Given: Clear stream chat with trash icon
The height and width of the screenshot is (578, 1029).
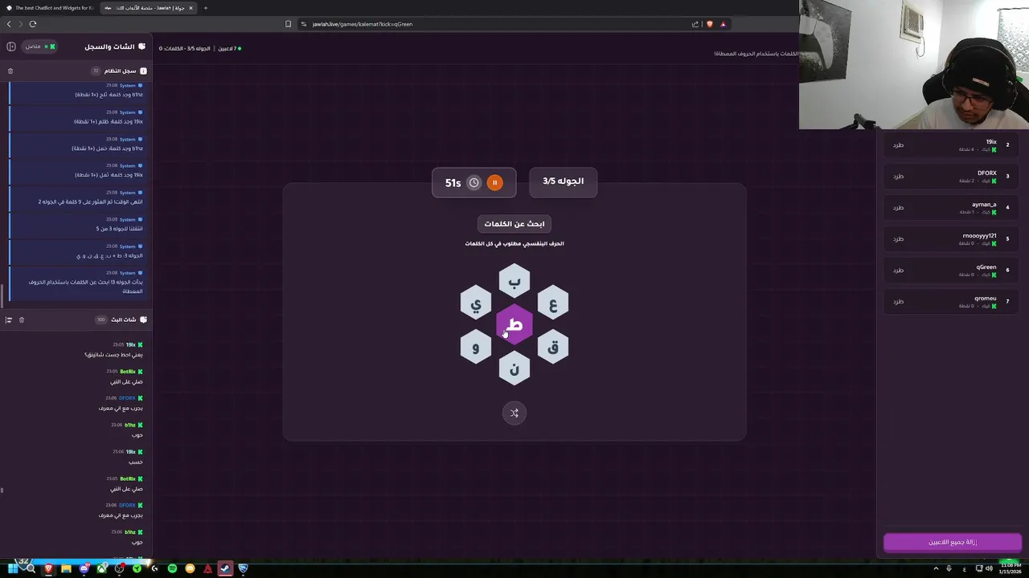Looking at the screenshot, I should (x=22, y=320).
